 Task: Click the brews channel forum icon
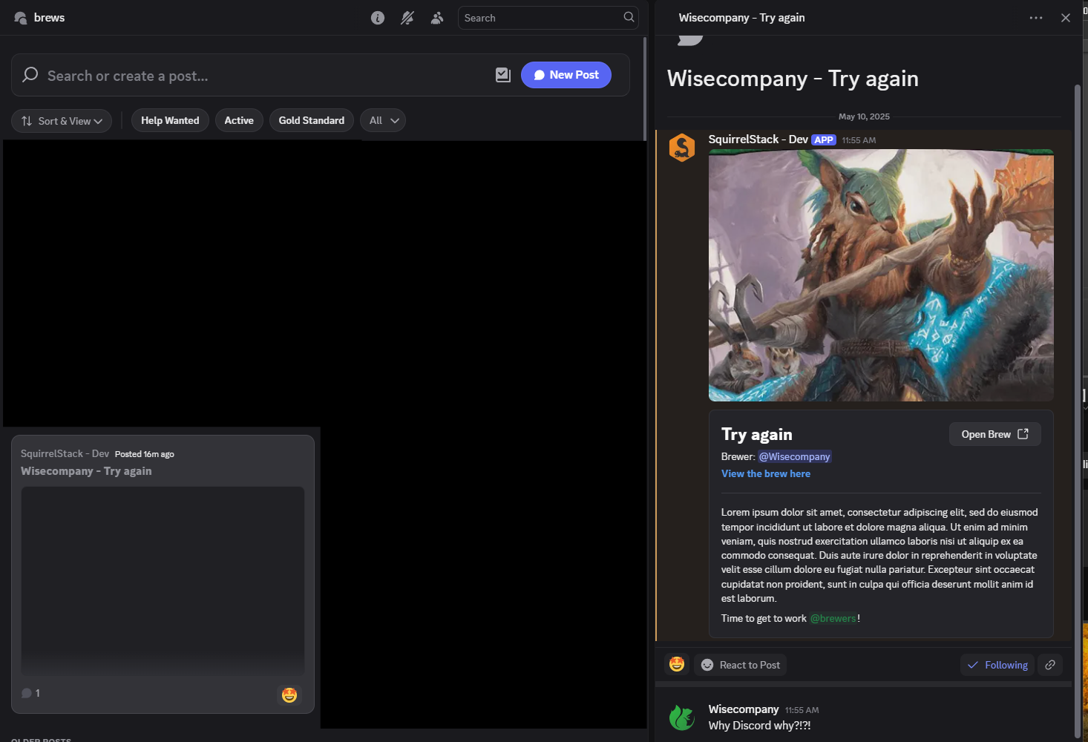pos(20,18)
